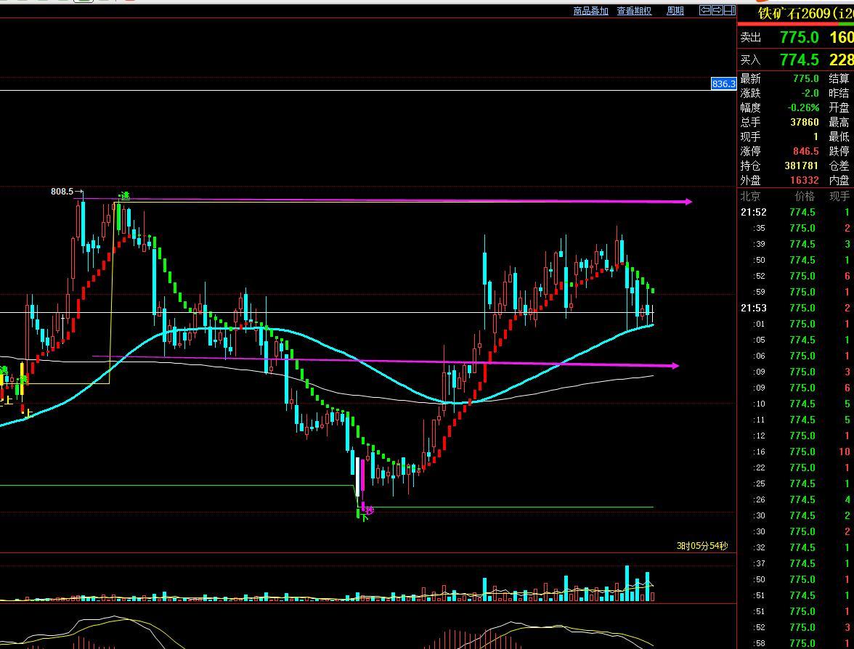Select the :39 tick row
The height and width of the screenshot is (649, 854).
pos(795,244)
